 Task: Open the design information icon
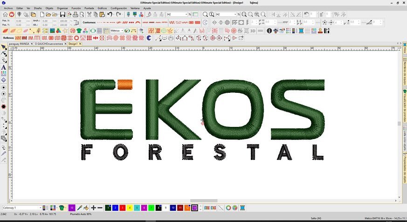point(269,31)
